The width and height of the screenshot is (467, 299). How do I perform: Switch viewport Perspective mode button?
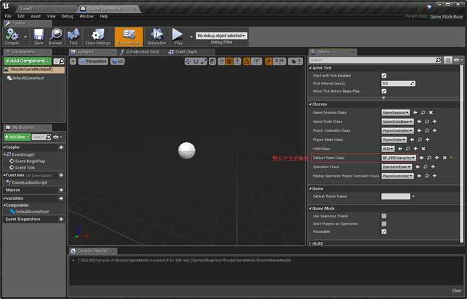click(x=93, y=61)
